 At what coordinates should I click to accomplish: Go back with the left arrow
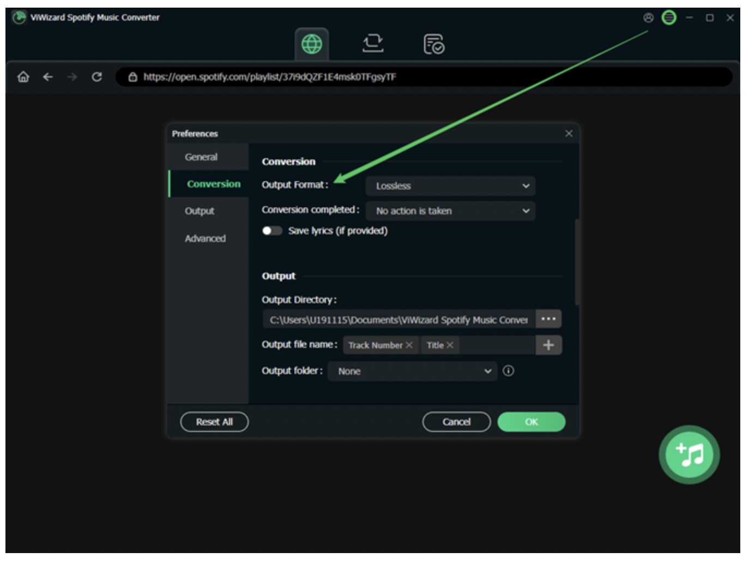[48, 77]
